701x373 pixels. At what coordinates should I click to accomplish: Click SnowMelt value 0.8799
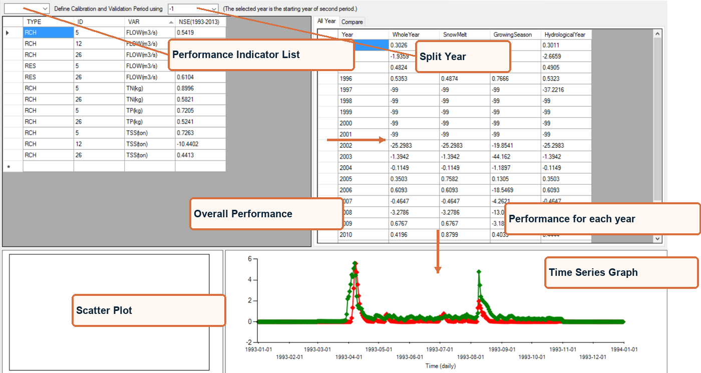pos(465,234)
